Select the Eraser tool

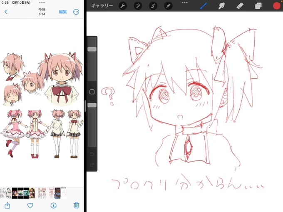point(240,6)
